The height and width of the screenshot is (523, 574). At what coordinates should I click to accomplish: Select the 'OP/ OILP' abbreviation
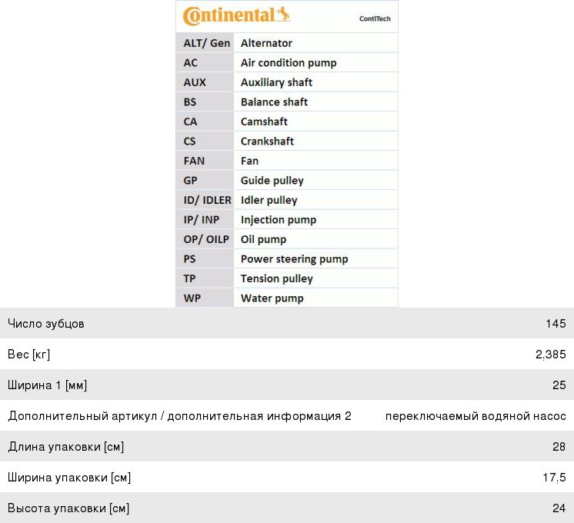coord(206,239)
